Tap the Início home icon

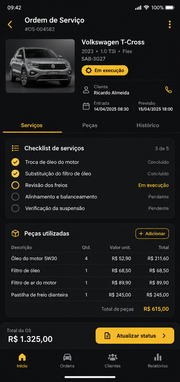[x=22, y=357]
